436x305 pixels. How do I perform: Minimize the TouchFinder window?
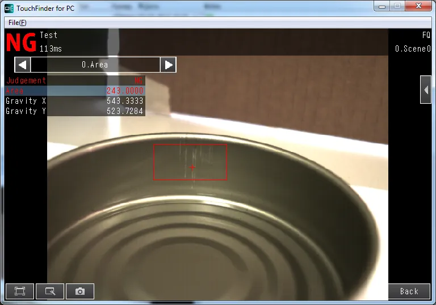coord(382,6)
